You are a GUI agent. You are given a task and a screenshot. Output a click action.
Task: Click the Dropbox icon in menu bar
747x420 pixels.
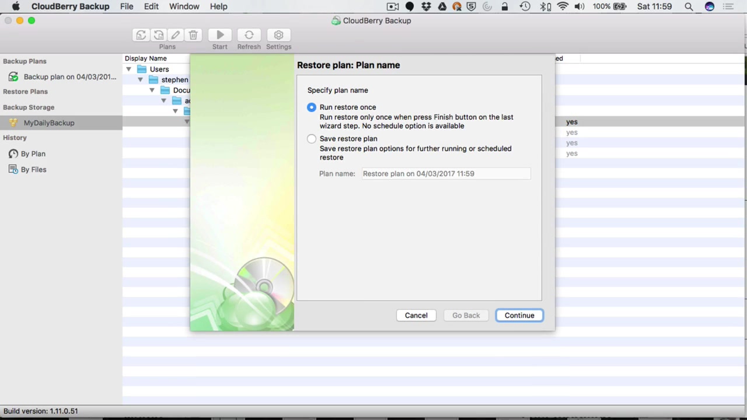426,6
